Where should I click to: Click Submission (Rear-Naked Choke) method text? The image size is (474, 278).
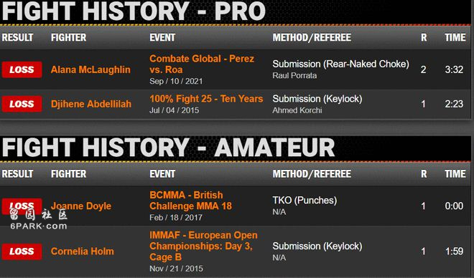point(340,64)
